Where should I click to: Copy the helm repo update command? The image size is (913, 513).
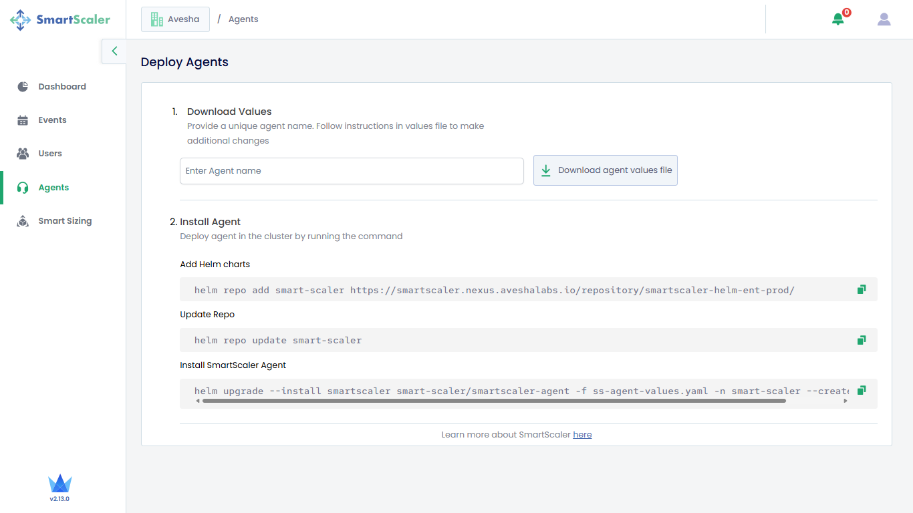point(862,340)
